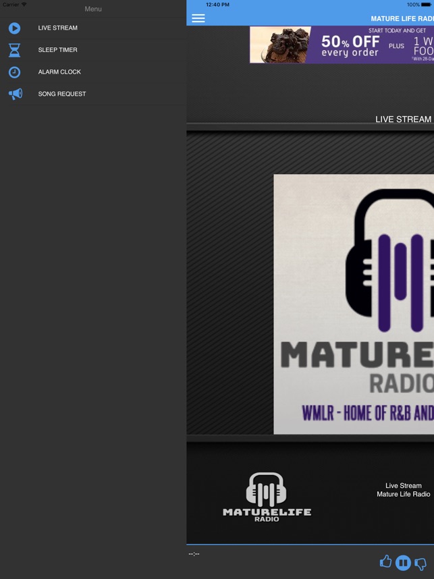Click the blue playback progress line
434x579 pixels.
click(310, 544)
